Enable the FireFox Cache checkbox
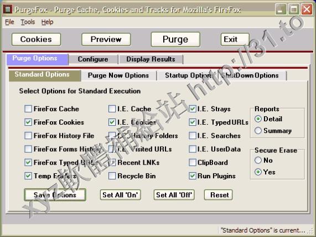The image size is (316, 237). click(28, 109)
